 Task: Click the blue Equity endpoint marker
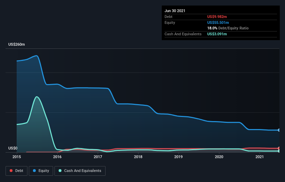coord(279,130)
